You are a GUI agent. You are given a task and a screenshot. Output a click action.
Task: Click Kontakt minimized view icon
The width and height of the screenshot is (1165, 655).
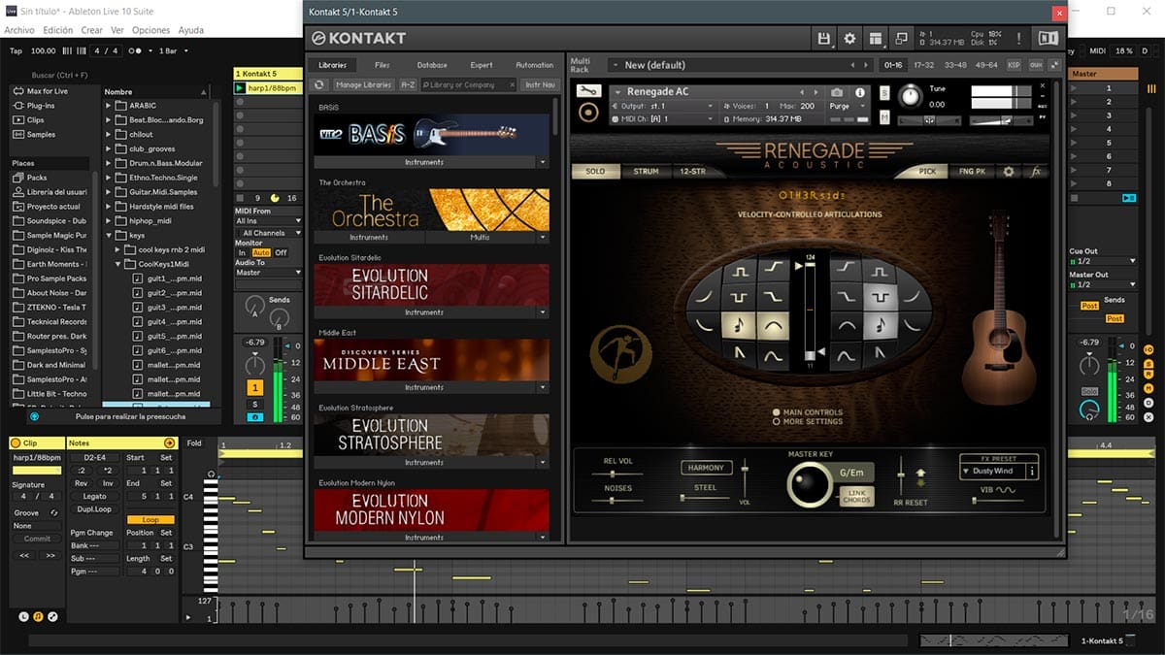point(901,38)
